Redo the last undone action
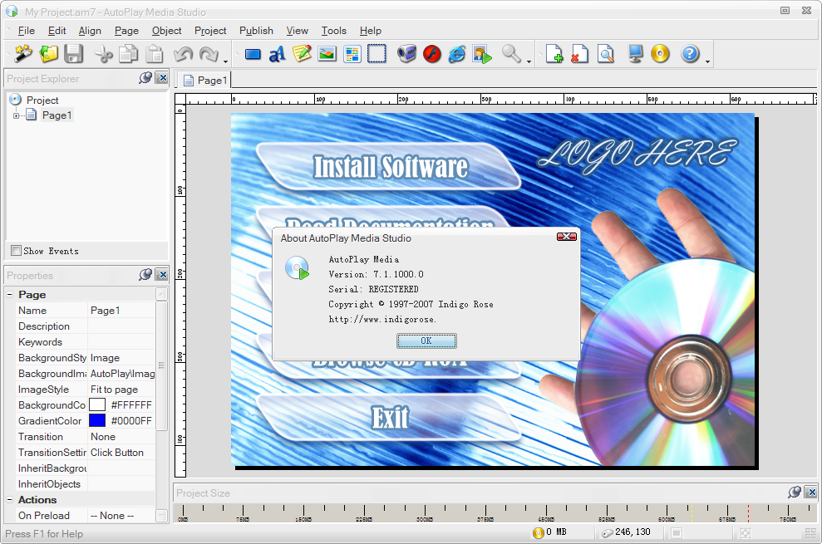822x544 pixels. pyautogui.click(x=209, y=53)
